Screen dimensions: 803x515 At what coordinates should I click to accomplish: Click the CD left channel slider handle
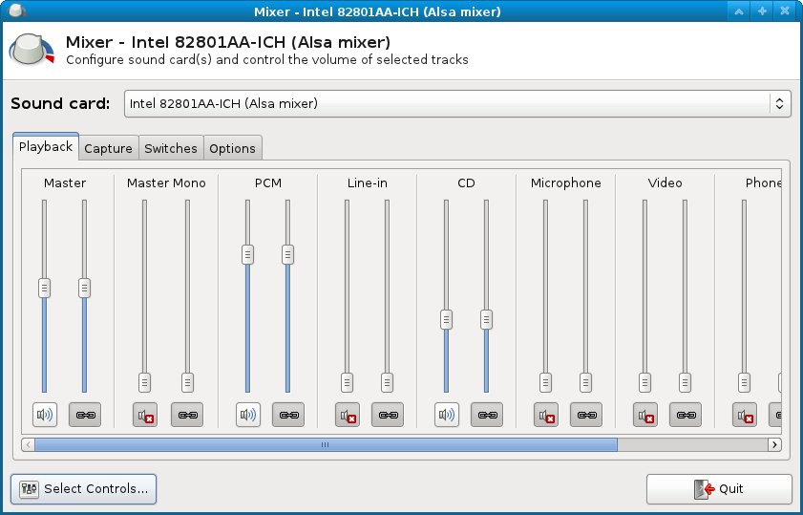click(x=447, y=320)
